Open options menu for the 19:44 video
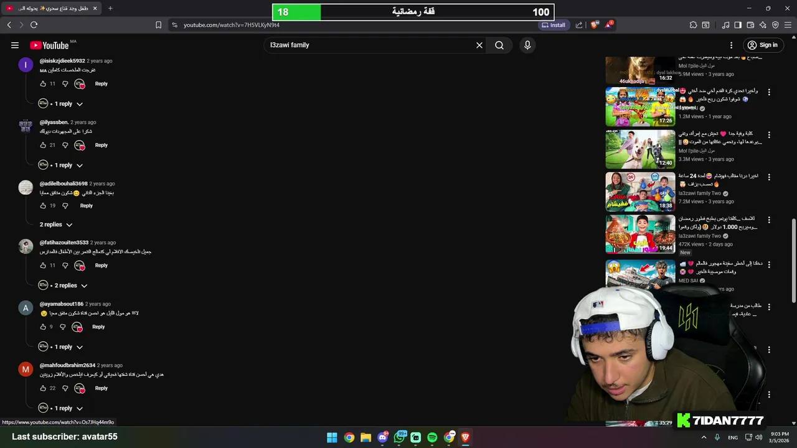The height and width of the screenshot is (448, 797). pyautogui.click(x=769, y=220)
